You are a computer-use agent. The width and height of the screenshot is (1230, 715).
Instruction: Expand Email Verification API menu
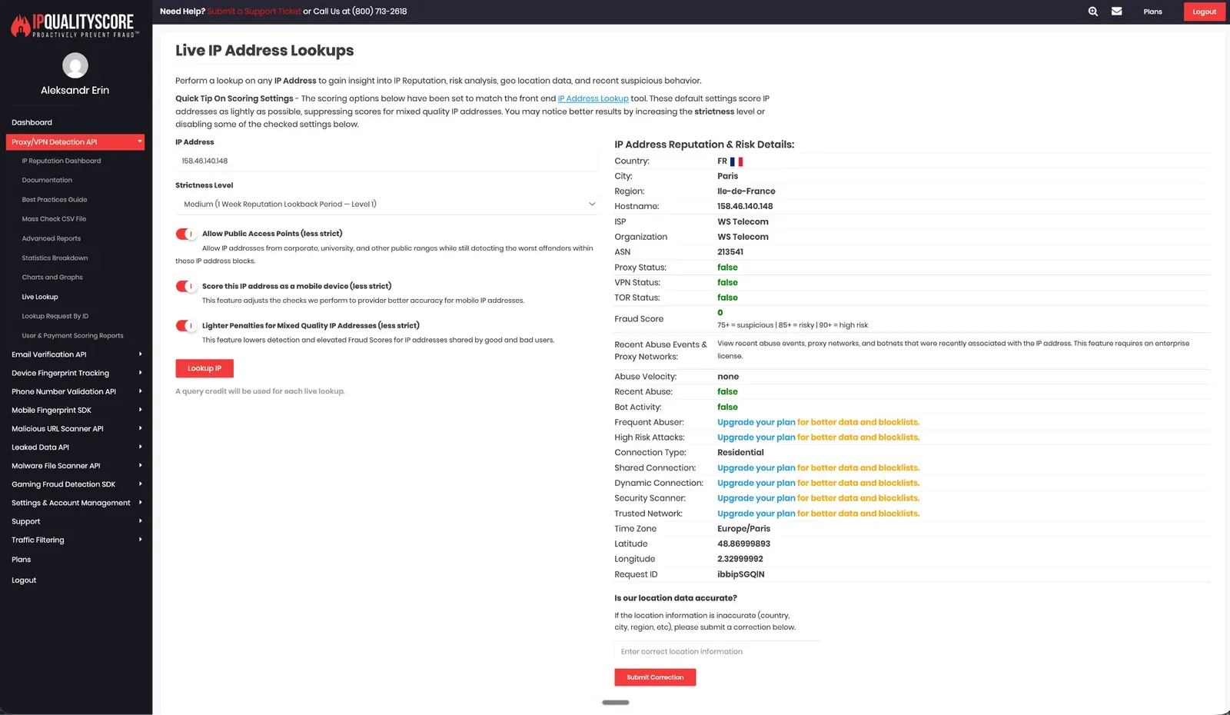click(x=76, y=354)
